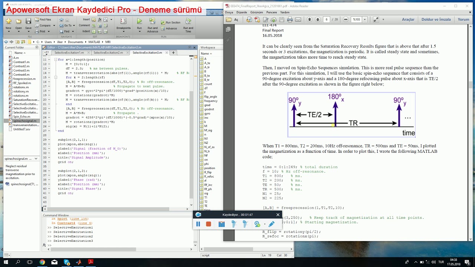Open Dosya menu in Adobe Reader
Screen dimensions: 475x267
click(x=229, y=12)
